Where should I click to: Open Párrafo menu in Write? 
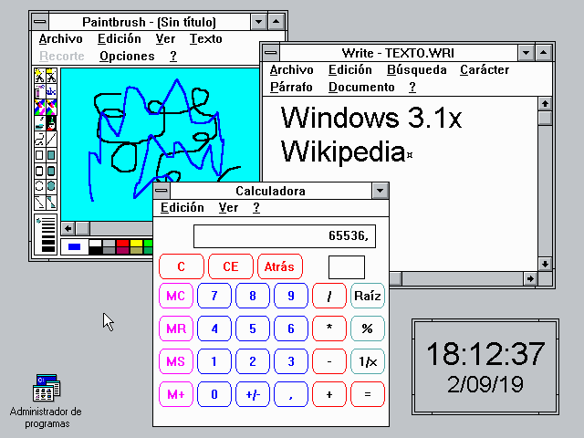click(291, 87)
